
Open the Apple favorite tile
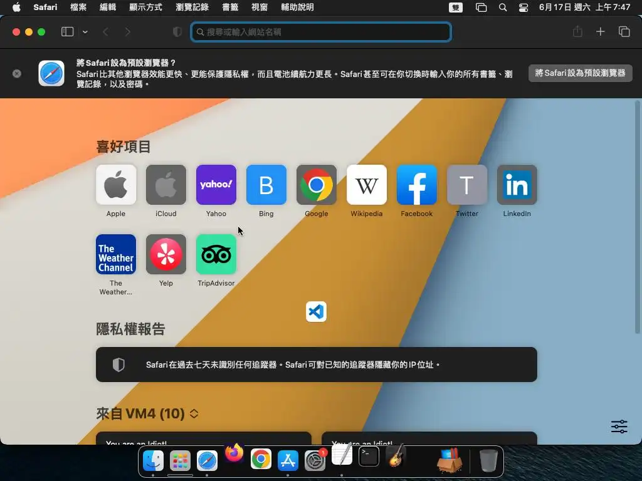click(x=116, y=185)
